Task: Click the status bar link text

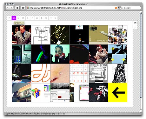Action: [x=36, y=114]
